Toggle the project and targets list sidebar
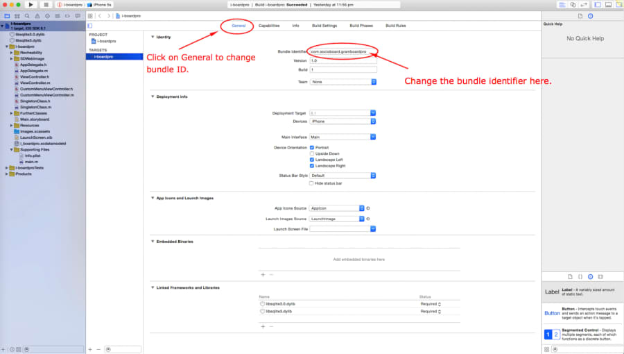This screenshot has height=354, width=624. click(90, 26)
